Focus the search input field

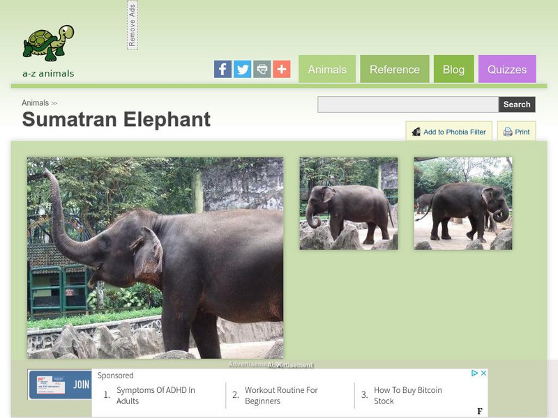(x=408, y=104)
